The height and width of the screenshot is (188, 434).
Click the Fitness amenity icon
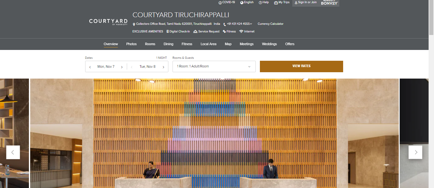pos(224,31)
